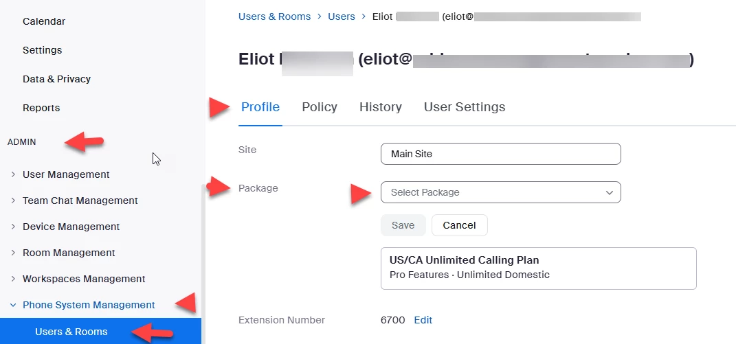Open Data & Privacy in sidebar
This screenshot has width=736, height=344.
tap(56, 79)
